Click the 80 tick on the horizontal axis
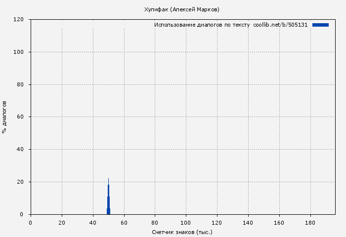 [x=155, y=222]
